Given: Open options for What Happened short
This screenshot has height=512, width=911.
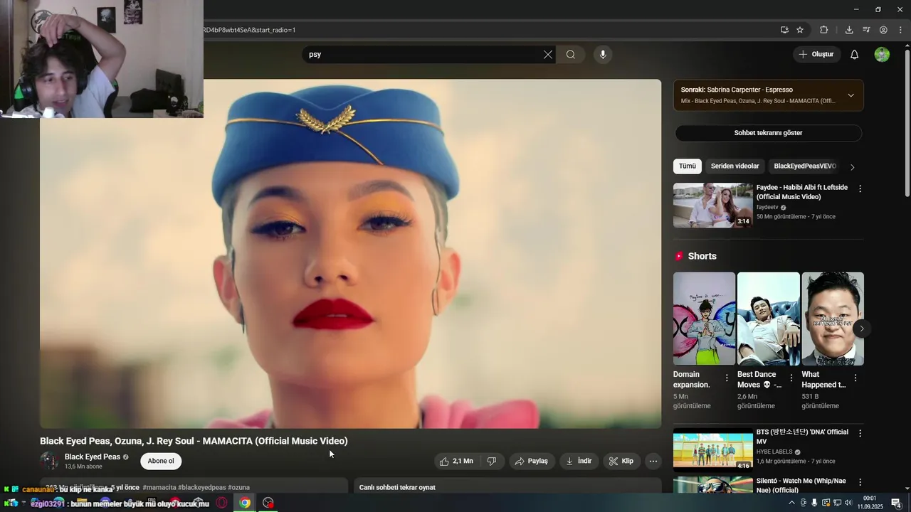Looking at the screenshot, I should [x=855, y=378].
